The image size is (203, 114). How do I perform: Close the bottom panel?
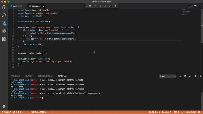[200, 76]
